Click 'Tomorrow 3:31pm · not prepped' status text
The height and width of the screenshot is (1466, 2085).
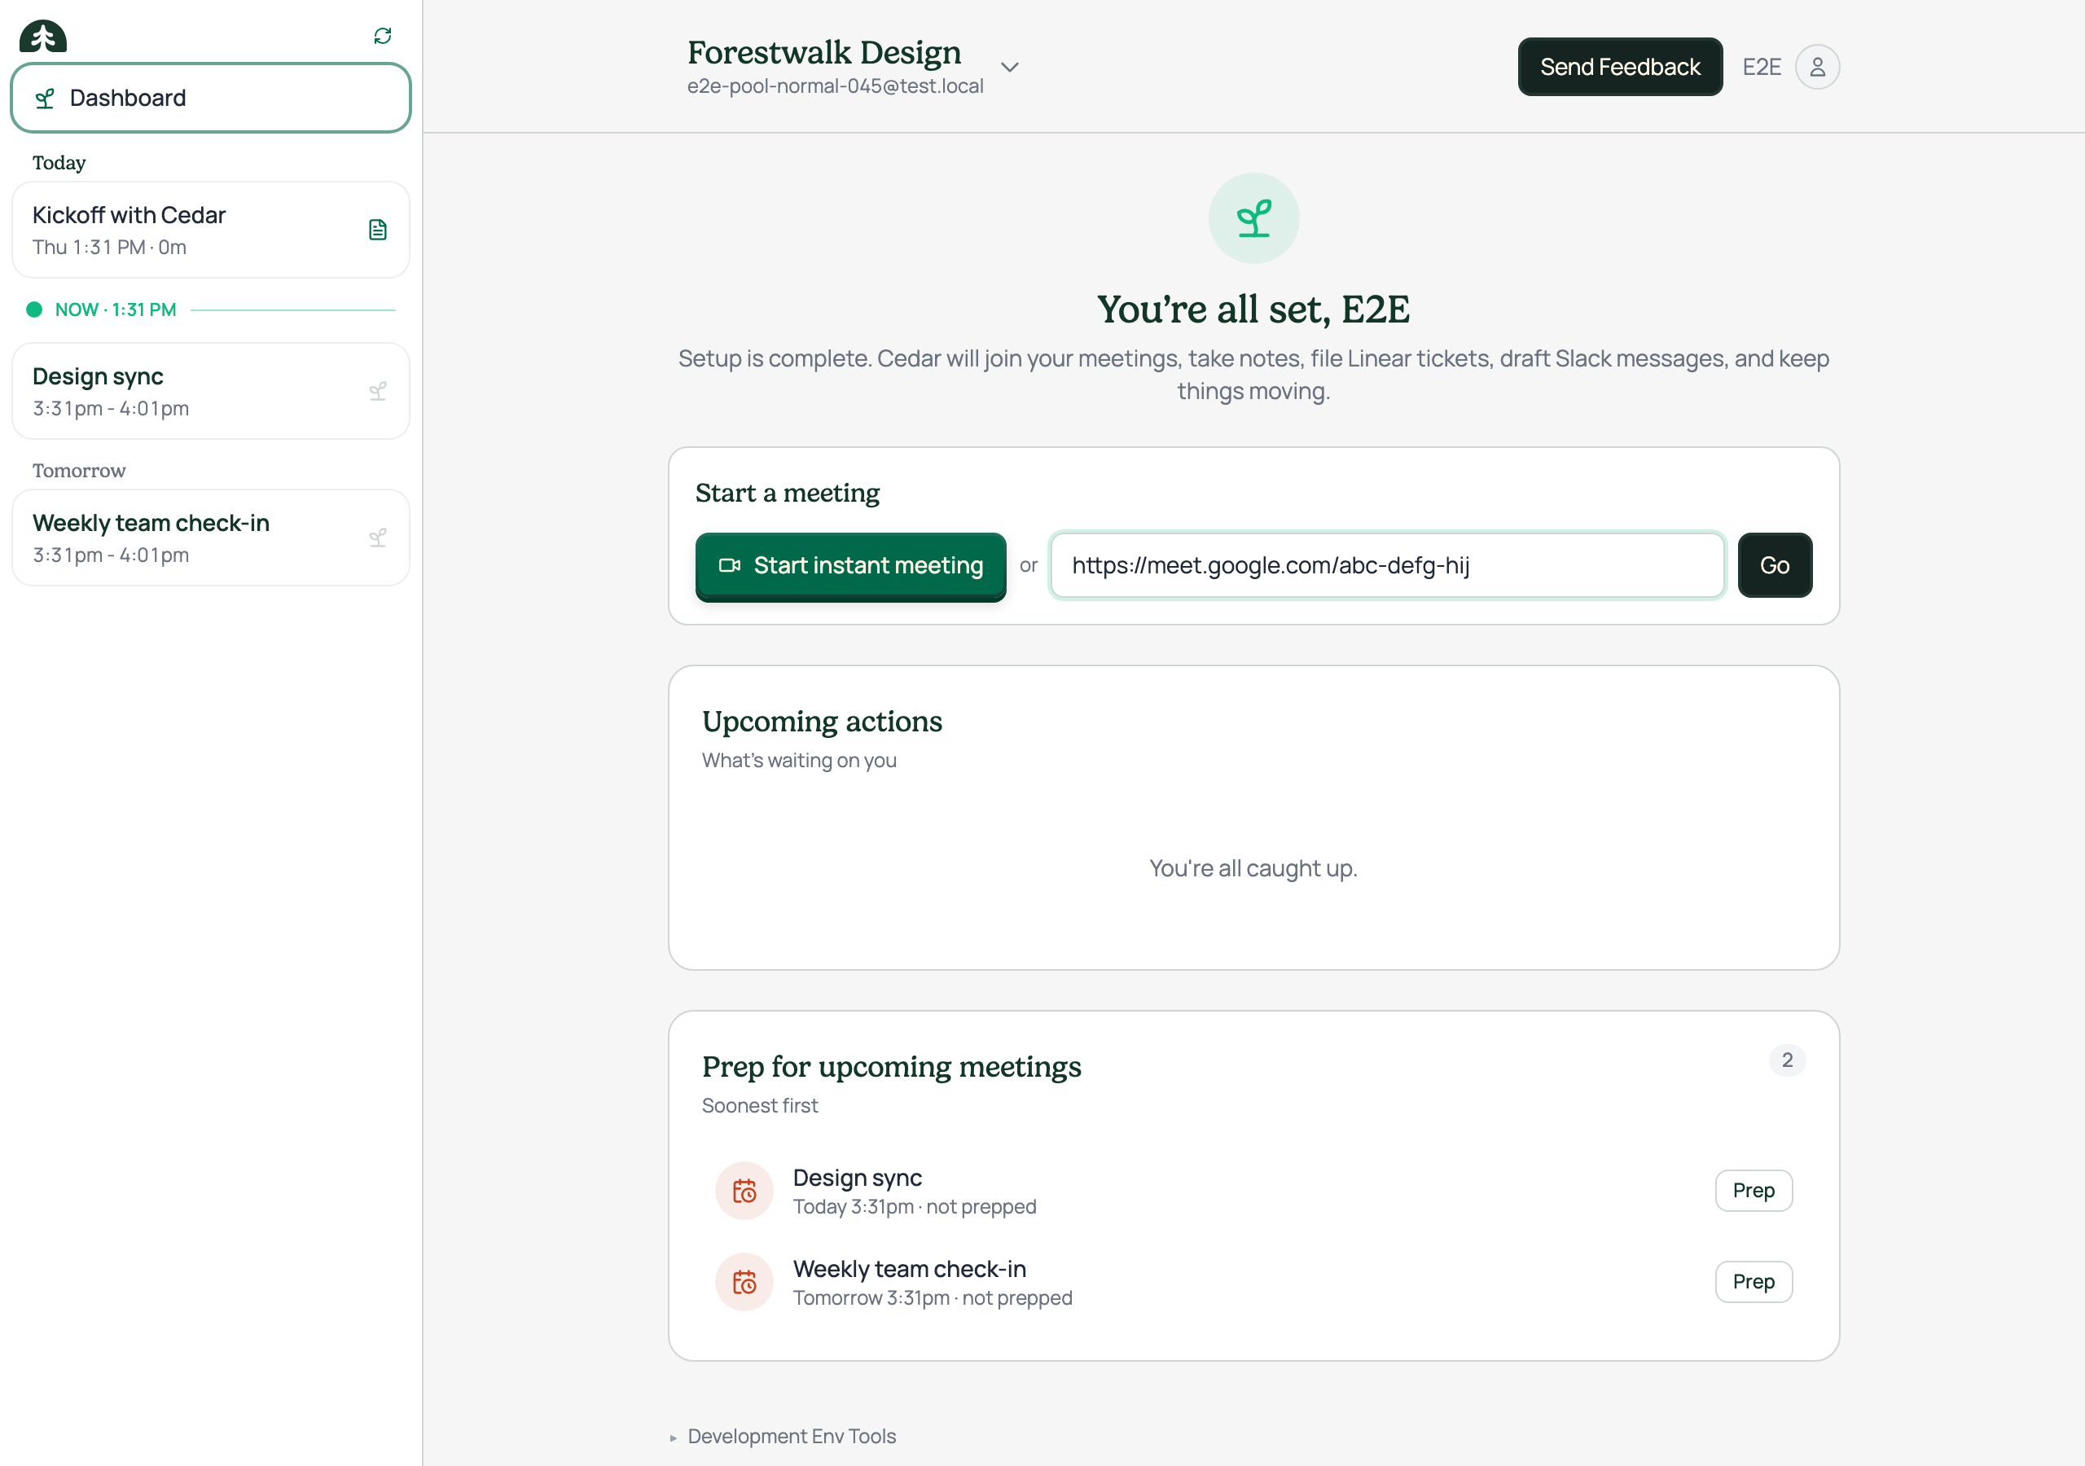coord(932,1298)
